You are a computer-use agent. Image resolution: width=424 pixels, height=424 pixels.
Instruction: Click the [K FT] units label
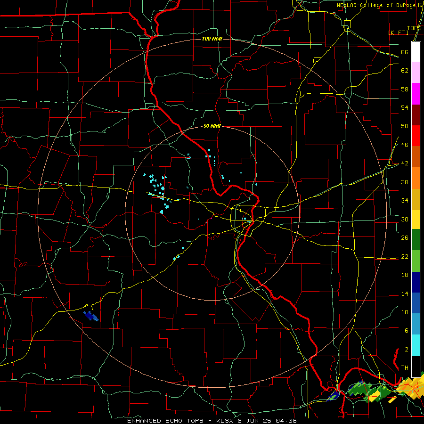(398, 33)
